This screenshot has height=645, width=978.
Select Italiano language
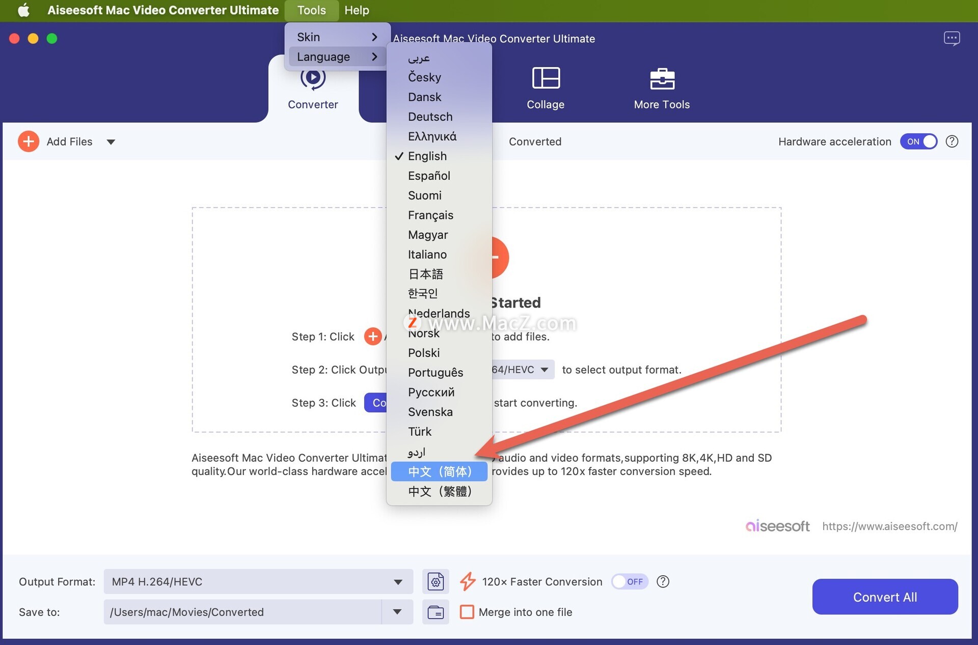(439, 255)
